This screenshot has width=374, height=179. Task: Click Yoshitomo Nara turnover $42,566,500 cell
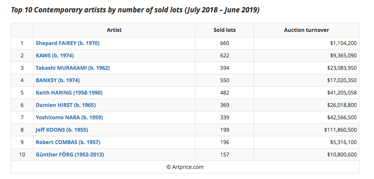(342, 117)
